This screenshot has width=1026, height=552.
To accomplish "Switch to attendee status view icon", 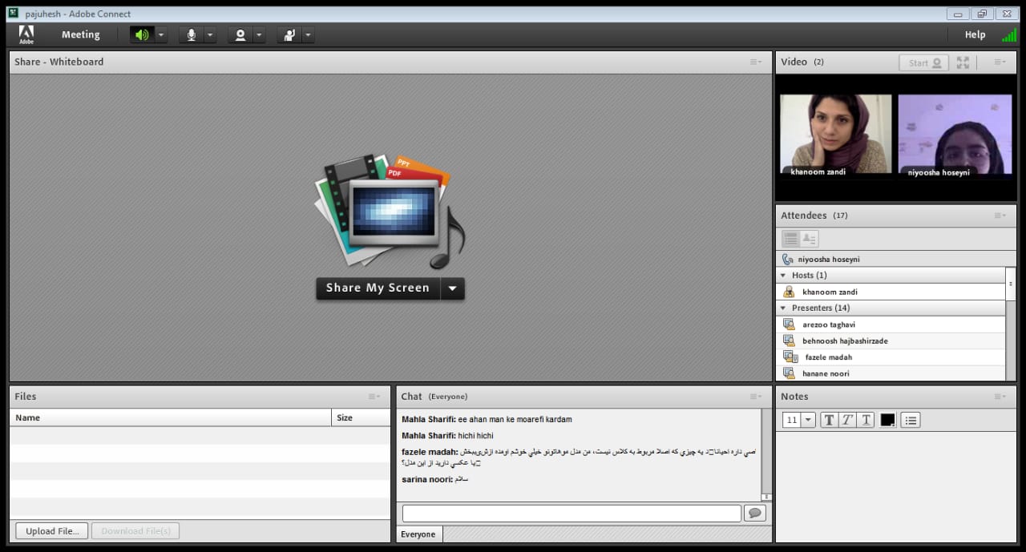I will [x=809, y=239].
